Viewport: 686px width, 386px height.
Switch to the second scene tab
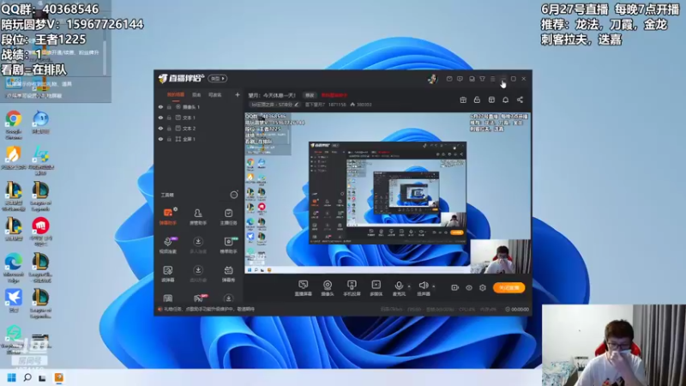click(x=196, y=95)
